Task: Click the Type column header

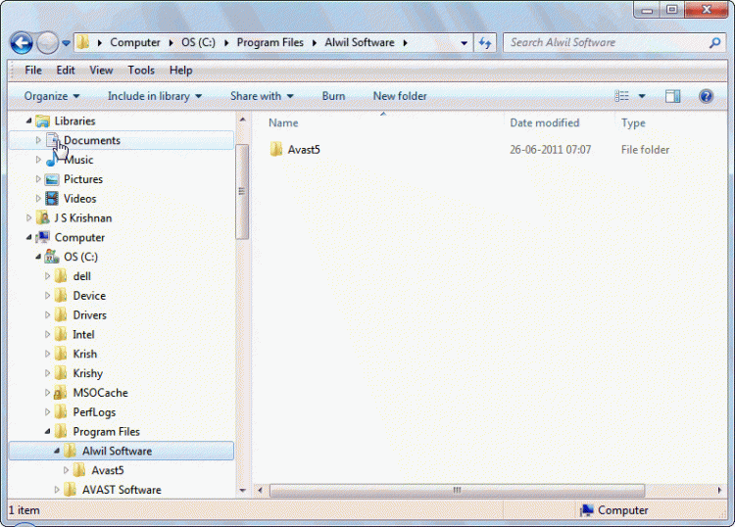Action: (633, 122)
